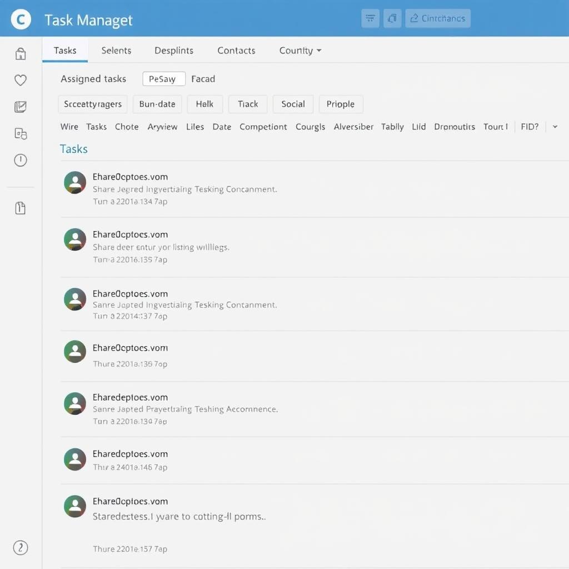Screen dimensions: 569x569
Task: Select the Competiont column header
Action: [263, 127]
